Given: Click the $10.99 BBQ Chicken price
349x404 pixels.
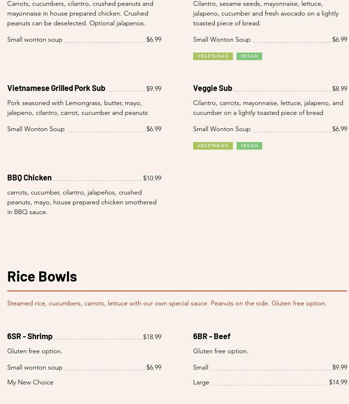Looking at the screenshot, I should click(152, 178).
